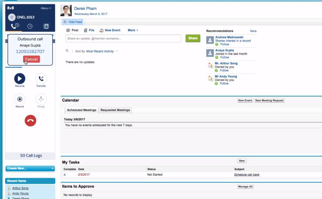The image size is (322, 199).
Task: Click into the Share an update field
Action: 123,39
